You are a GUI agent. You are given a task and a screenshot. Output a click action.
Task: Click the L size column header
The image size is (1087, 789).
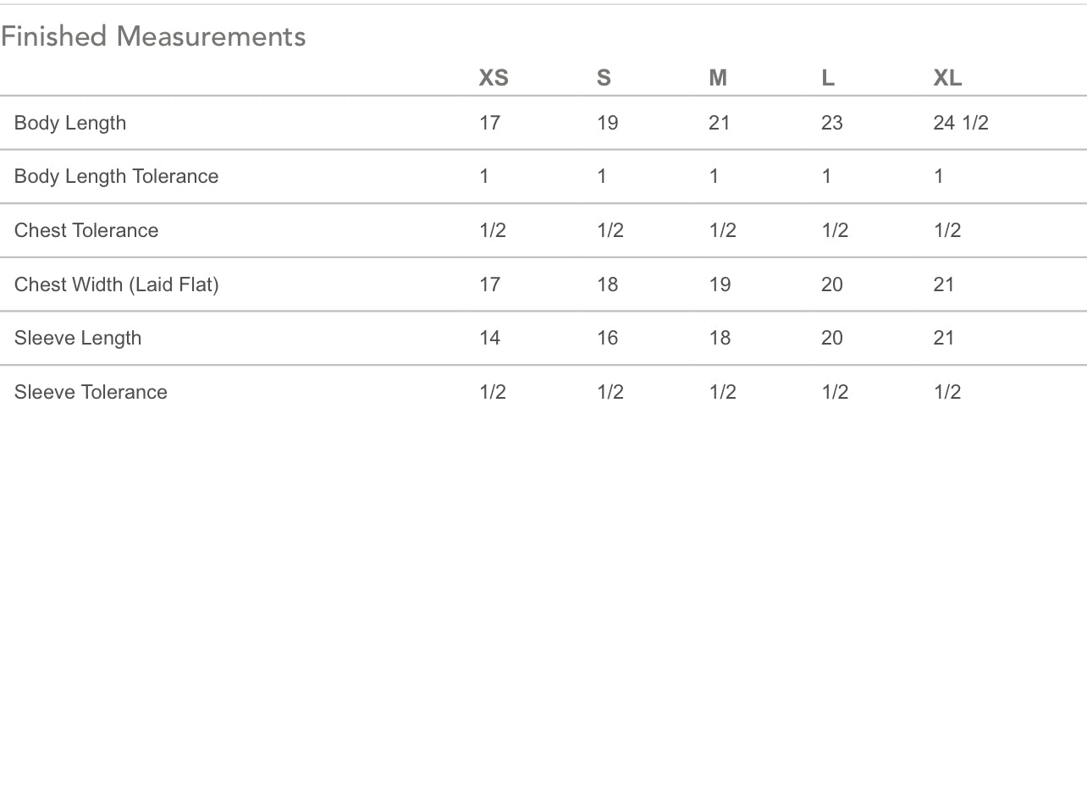(x=828, y=78)
